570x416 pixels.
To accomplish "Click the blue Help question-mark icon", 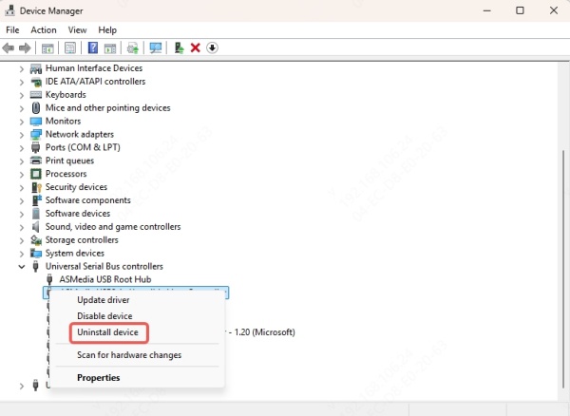I will tap(93, 47).
